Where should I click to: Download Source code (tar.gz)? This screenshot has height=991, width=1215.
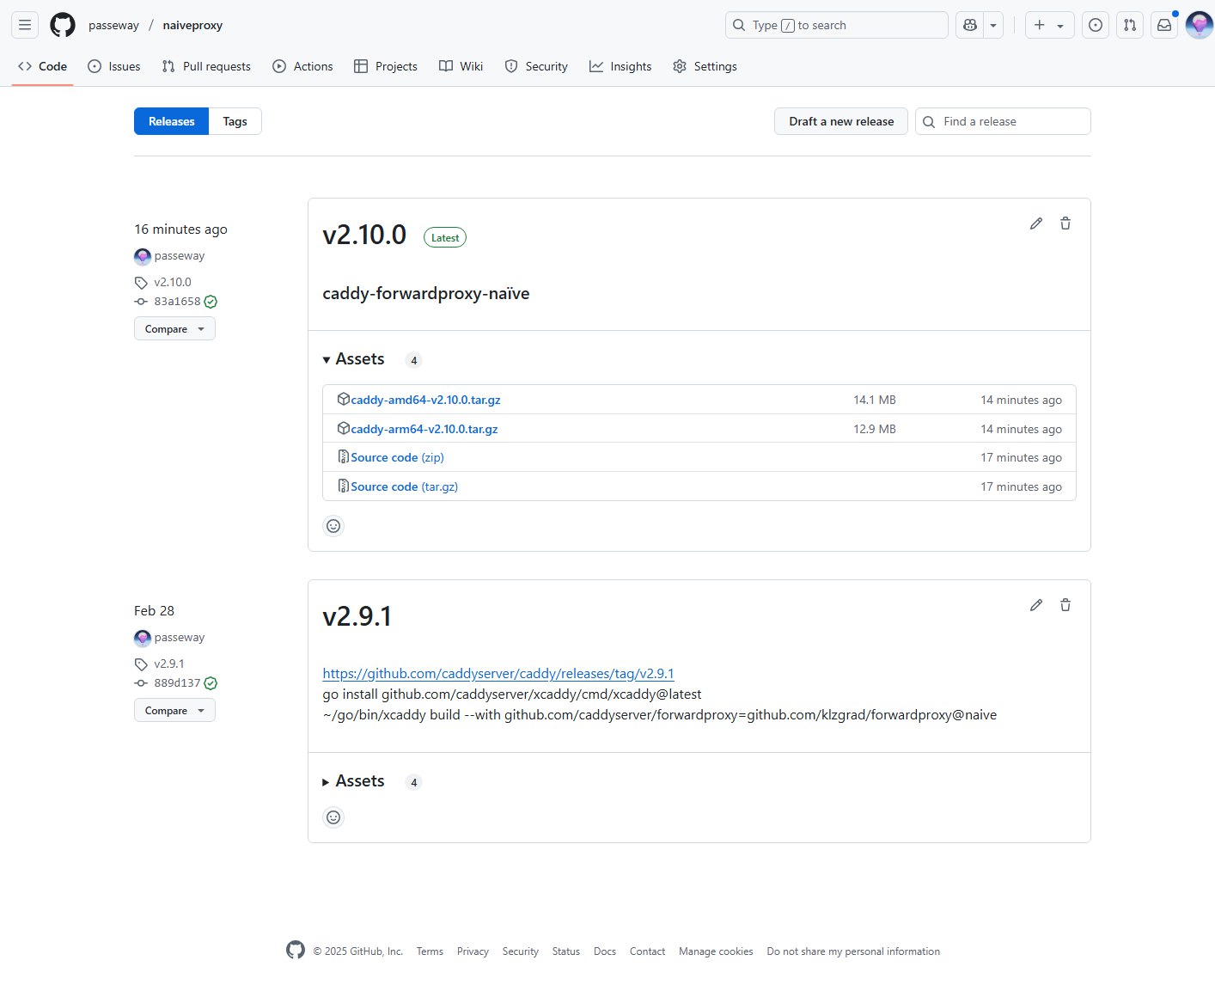pyautogui.click(x=404, y=486)
